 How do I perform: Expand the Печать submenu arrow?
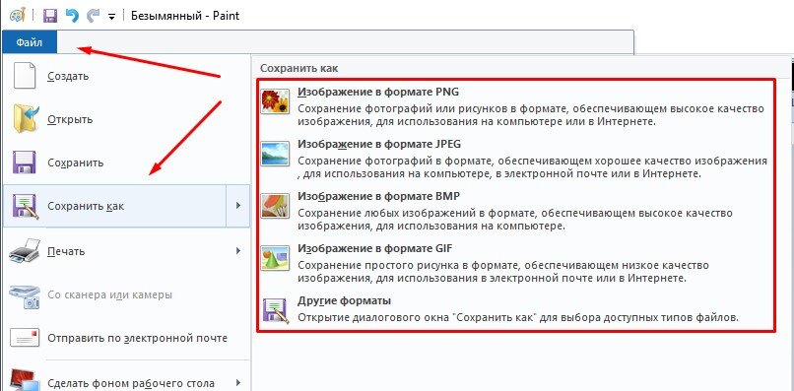coord(238,251)
